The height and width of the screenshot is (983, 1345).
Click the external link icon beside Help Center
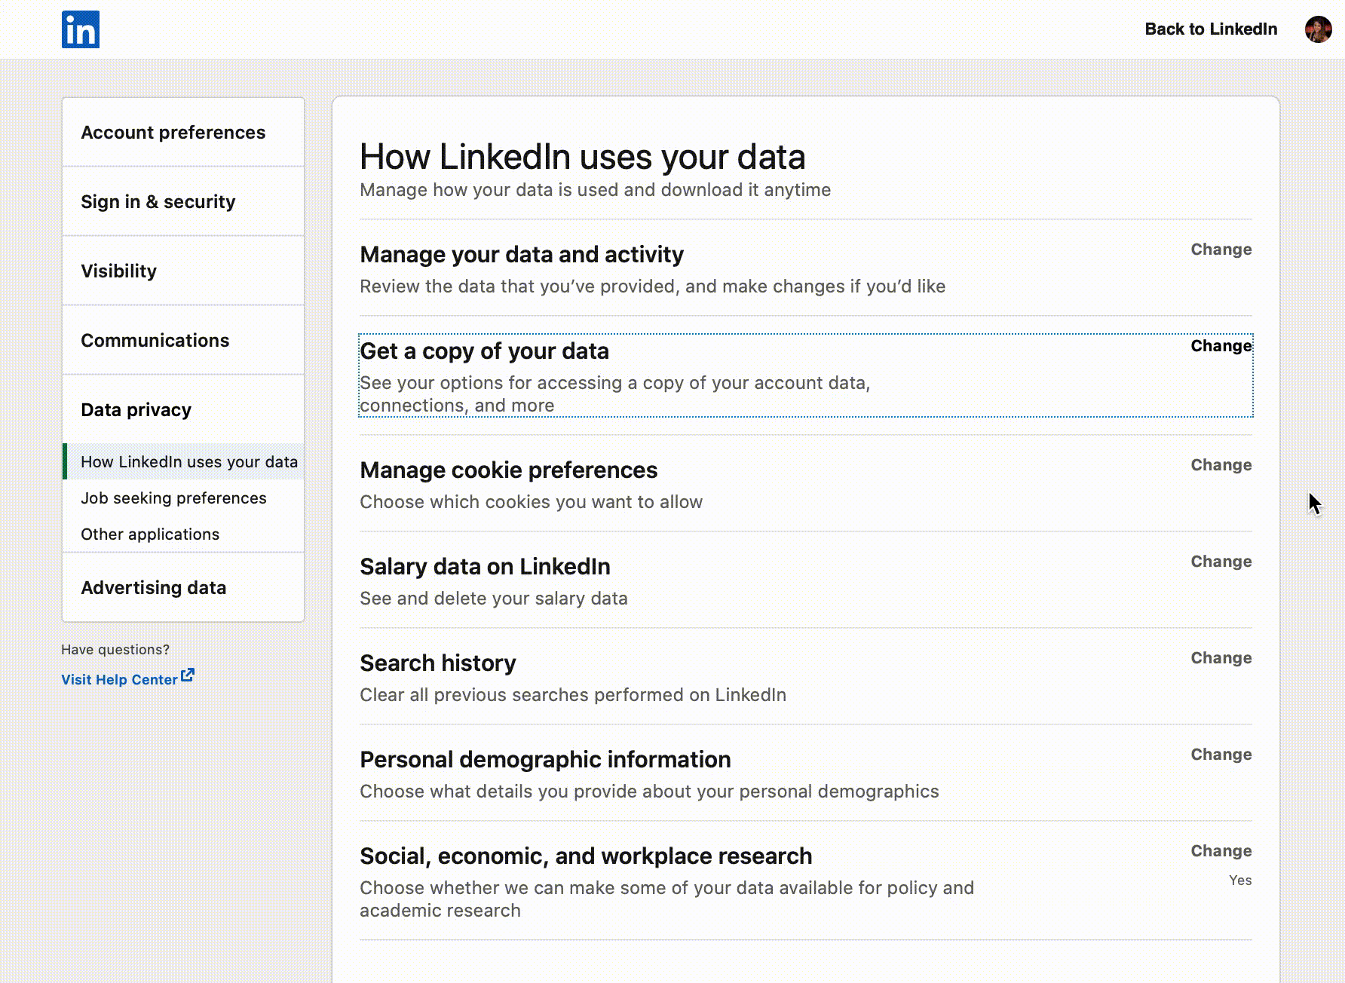tap(188, 675)
